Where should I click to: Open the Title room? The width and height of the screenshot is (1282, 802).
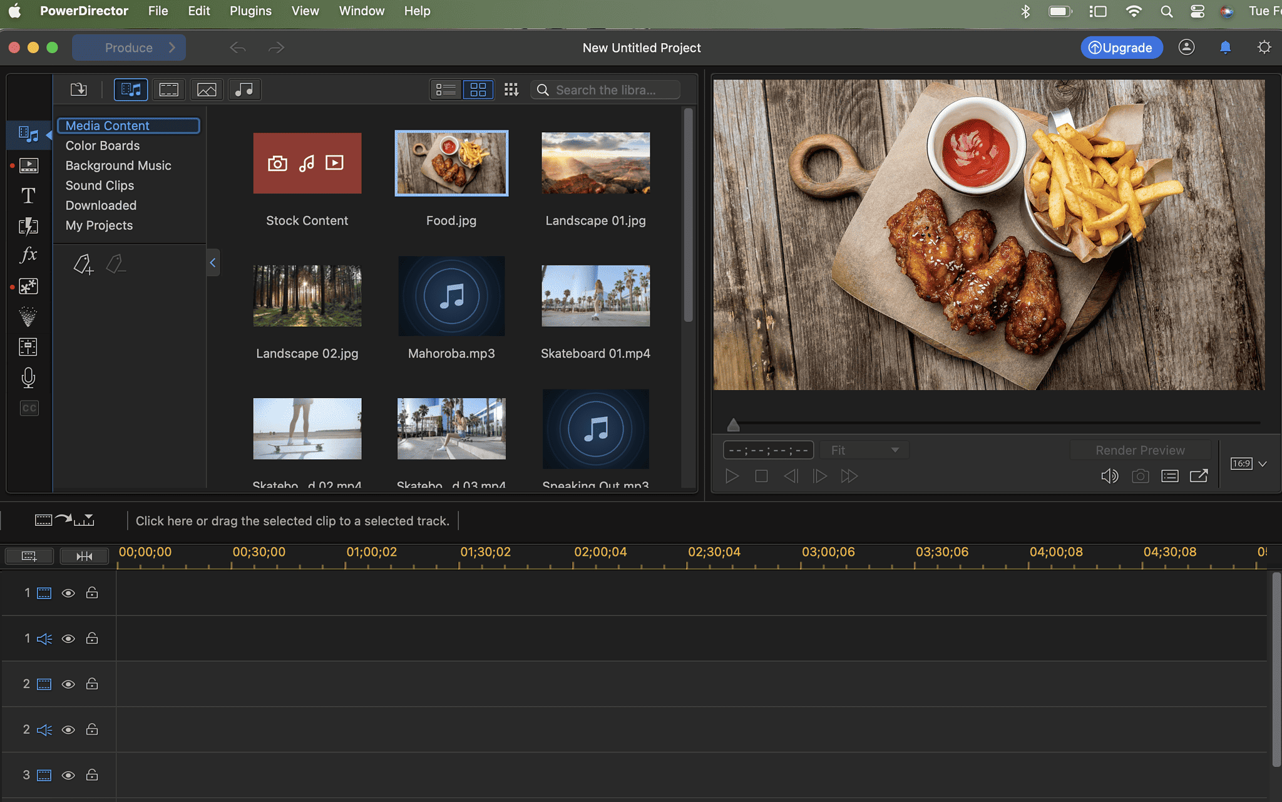(29, 195)
